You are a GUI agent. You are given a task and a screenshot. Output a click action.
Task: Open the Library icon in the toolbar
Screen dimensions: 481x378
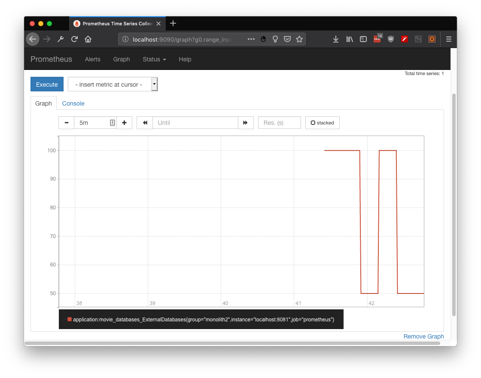(350, 39)
